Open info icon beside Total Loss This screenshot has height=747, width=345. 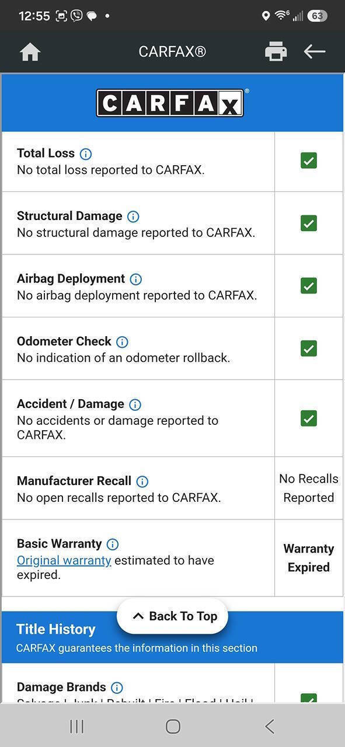(x=86, y=154)
